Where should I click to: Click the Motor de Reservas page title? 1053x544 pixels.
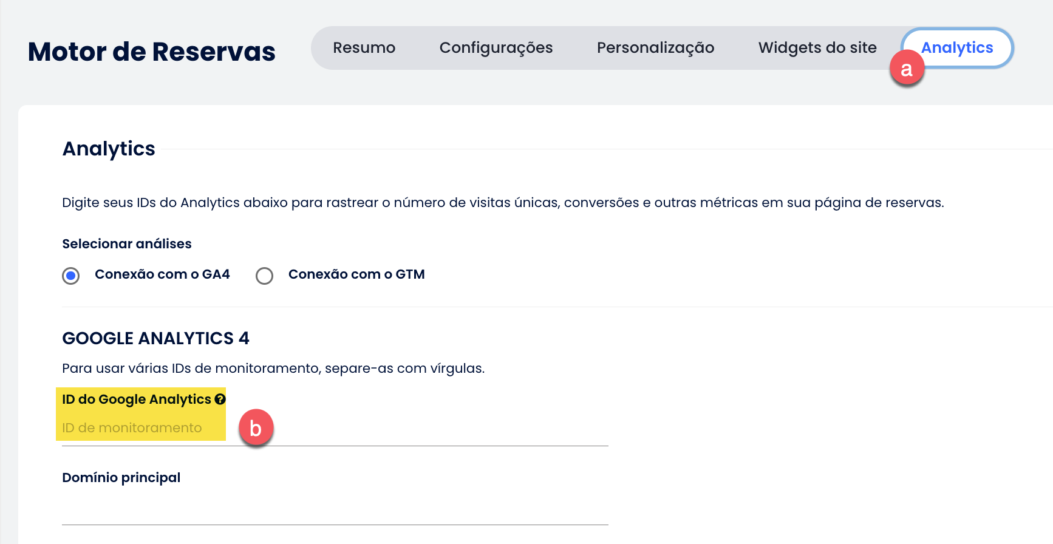tap(152, 52)
